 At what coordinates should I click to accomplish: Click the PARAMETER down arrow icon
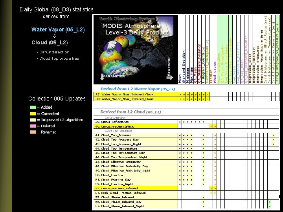tap(102, 77)
